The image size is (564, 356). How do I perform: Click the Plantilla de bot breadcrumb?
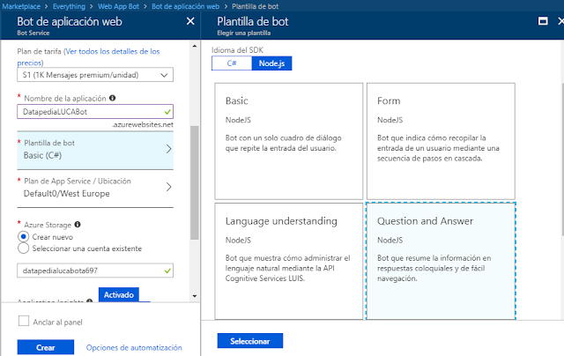click(255, 6)
